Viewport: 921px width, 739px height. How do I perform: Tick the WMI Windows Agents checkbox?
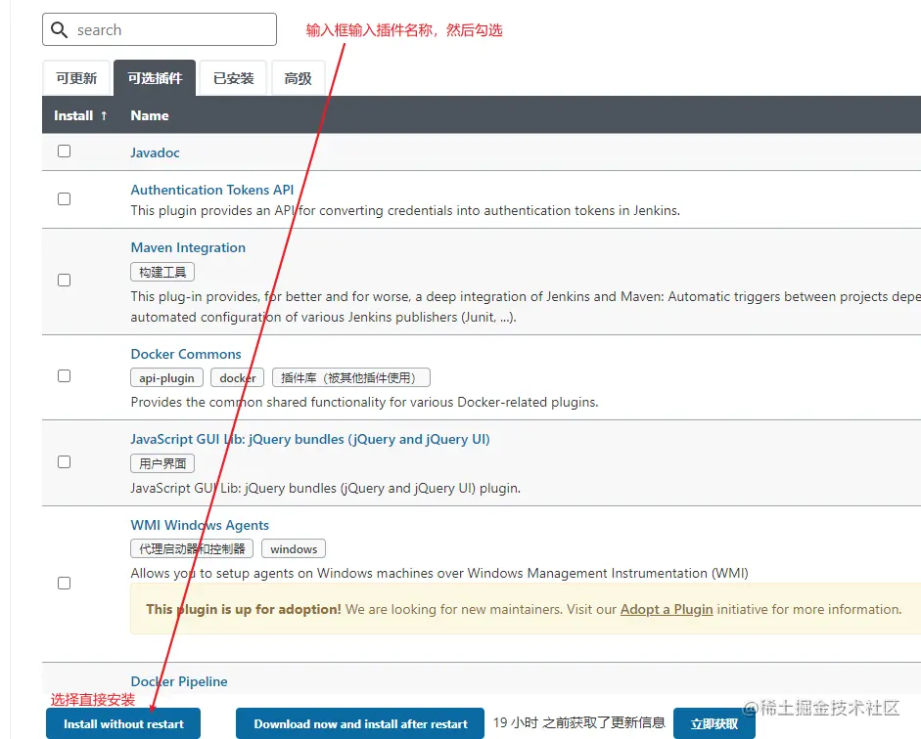tap(64, 583)
